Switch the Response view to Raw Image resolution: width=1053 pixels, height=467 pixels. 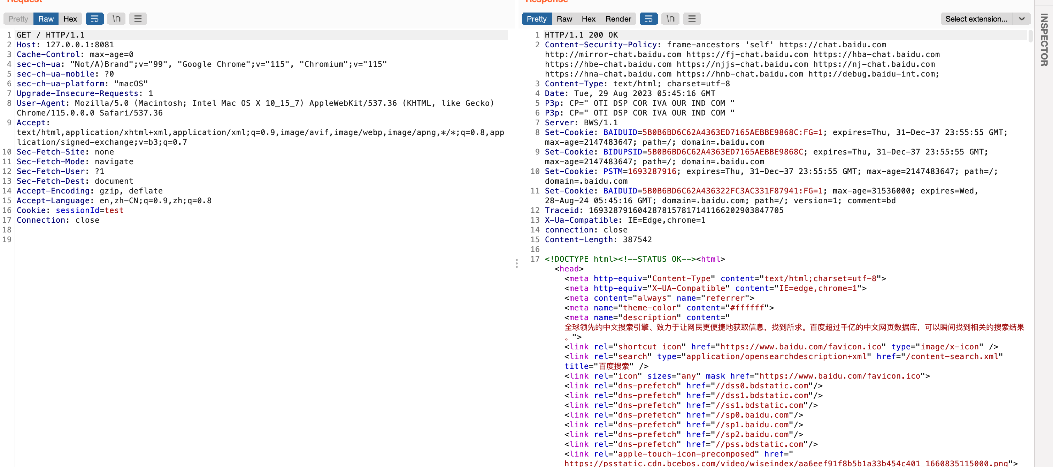pyautogui.click(x=564, y=19)
